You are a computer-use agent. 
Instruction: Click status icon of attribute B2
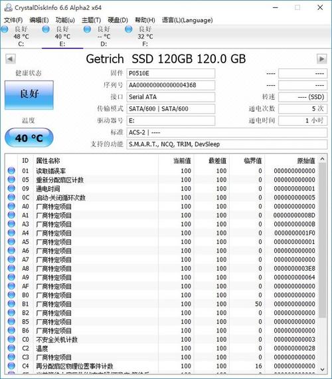(11, 313)
